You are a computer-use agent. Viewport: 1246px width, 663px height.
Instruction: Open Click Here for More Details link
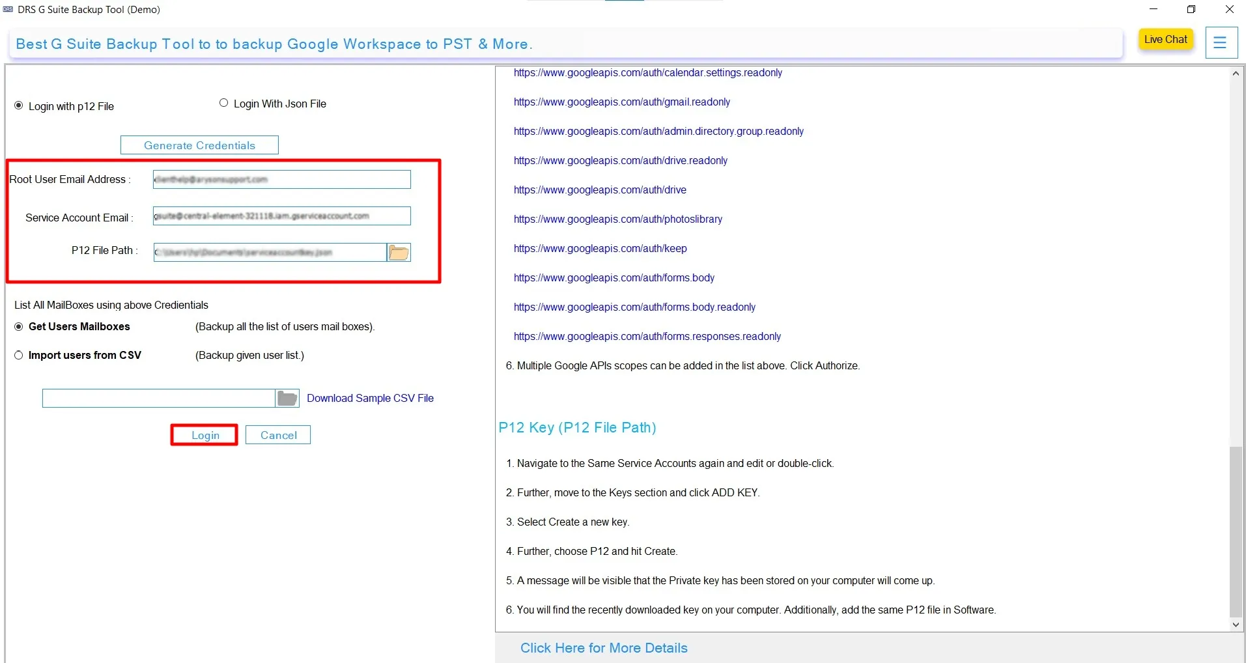[604, 648]
